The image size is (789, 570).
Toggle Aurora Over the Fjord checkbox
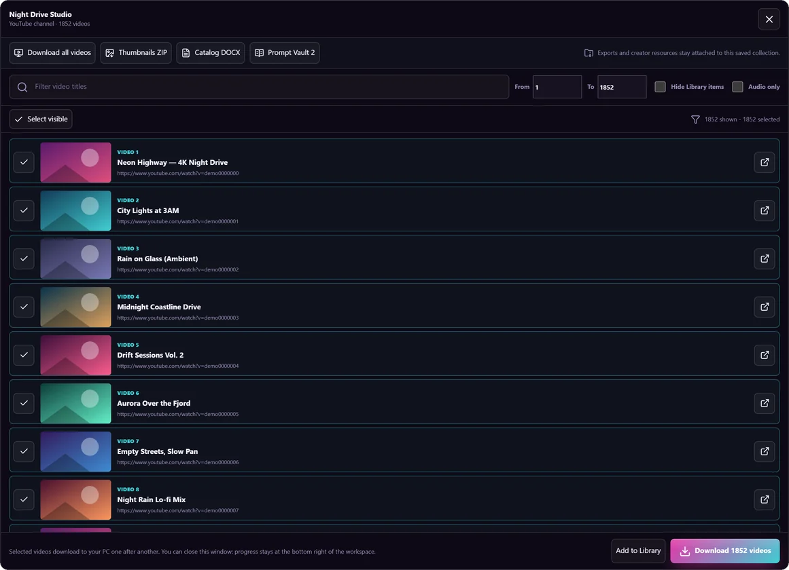coord(24,403)
